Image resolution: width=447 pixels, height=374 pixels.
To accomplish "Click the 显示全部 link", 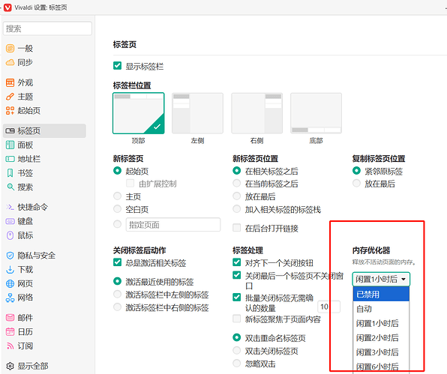I will 33,366.
